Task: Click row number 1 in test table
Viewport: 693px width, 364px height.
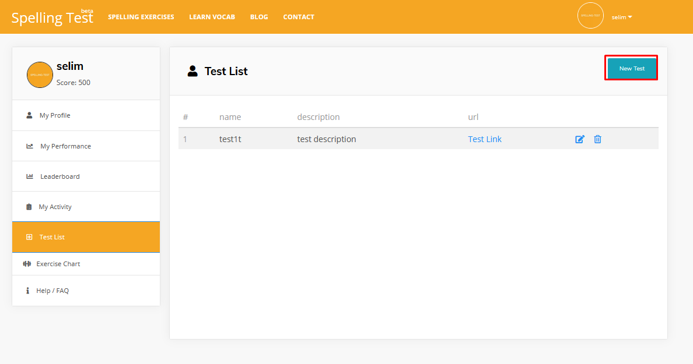Action: point(185,139)
